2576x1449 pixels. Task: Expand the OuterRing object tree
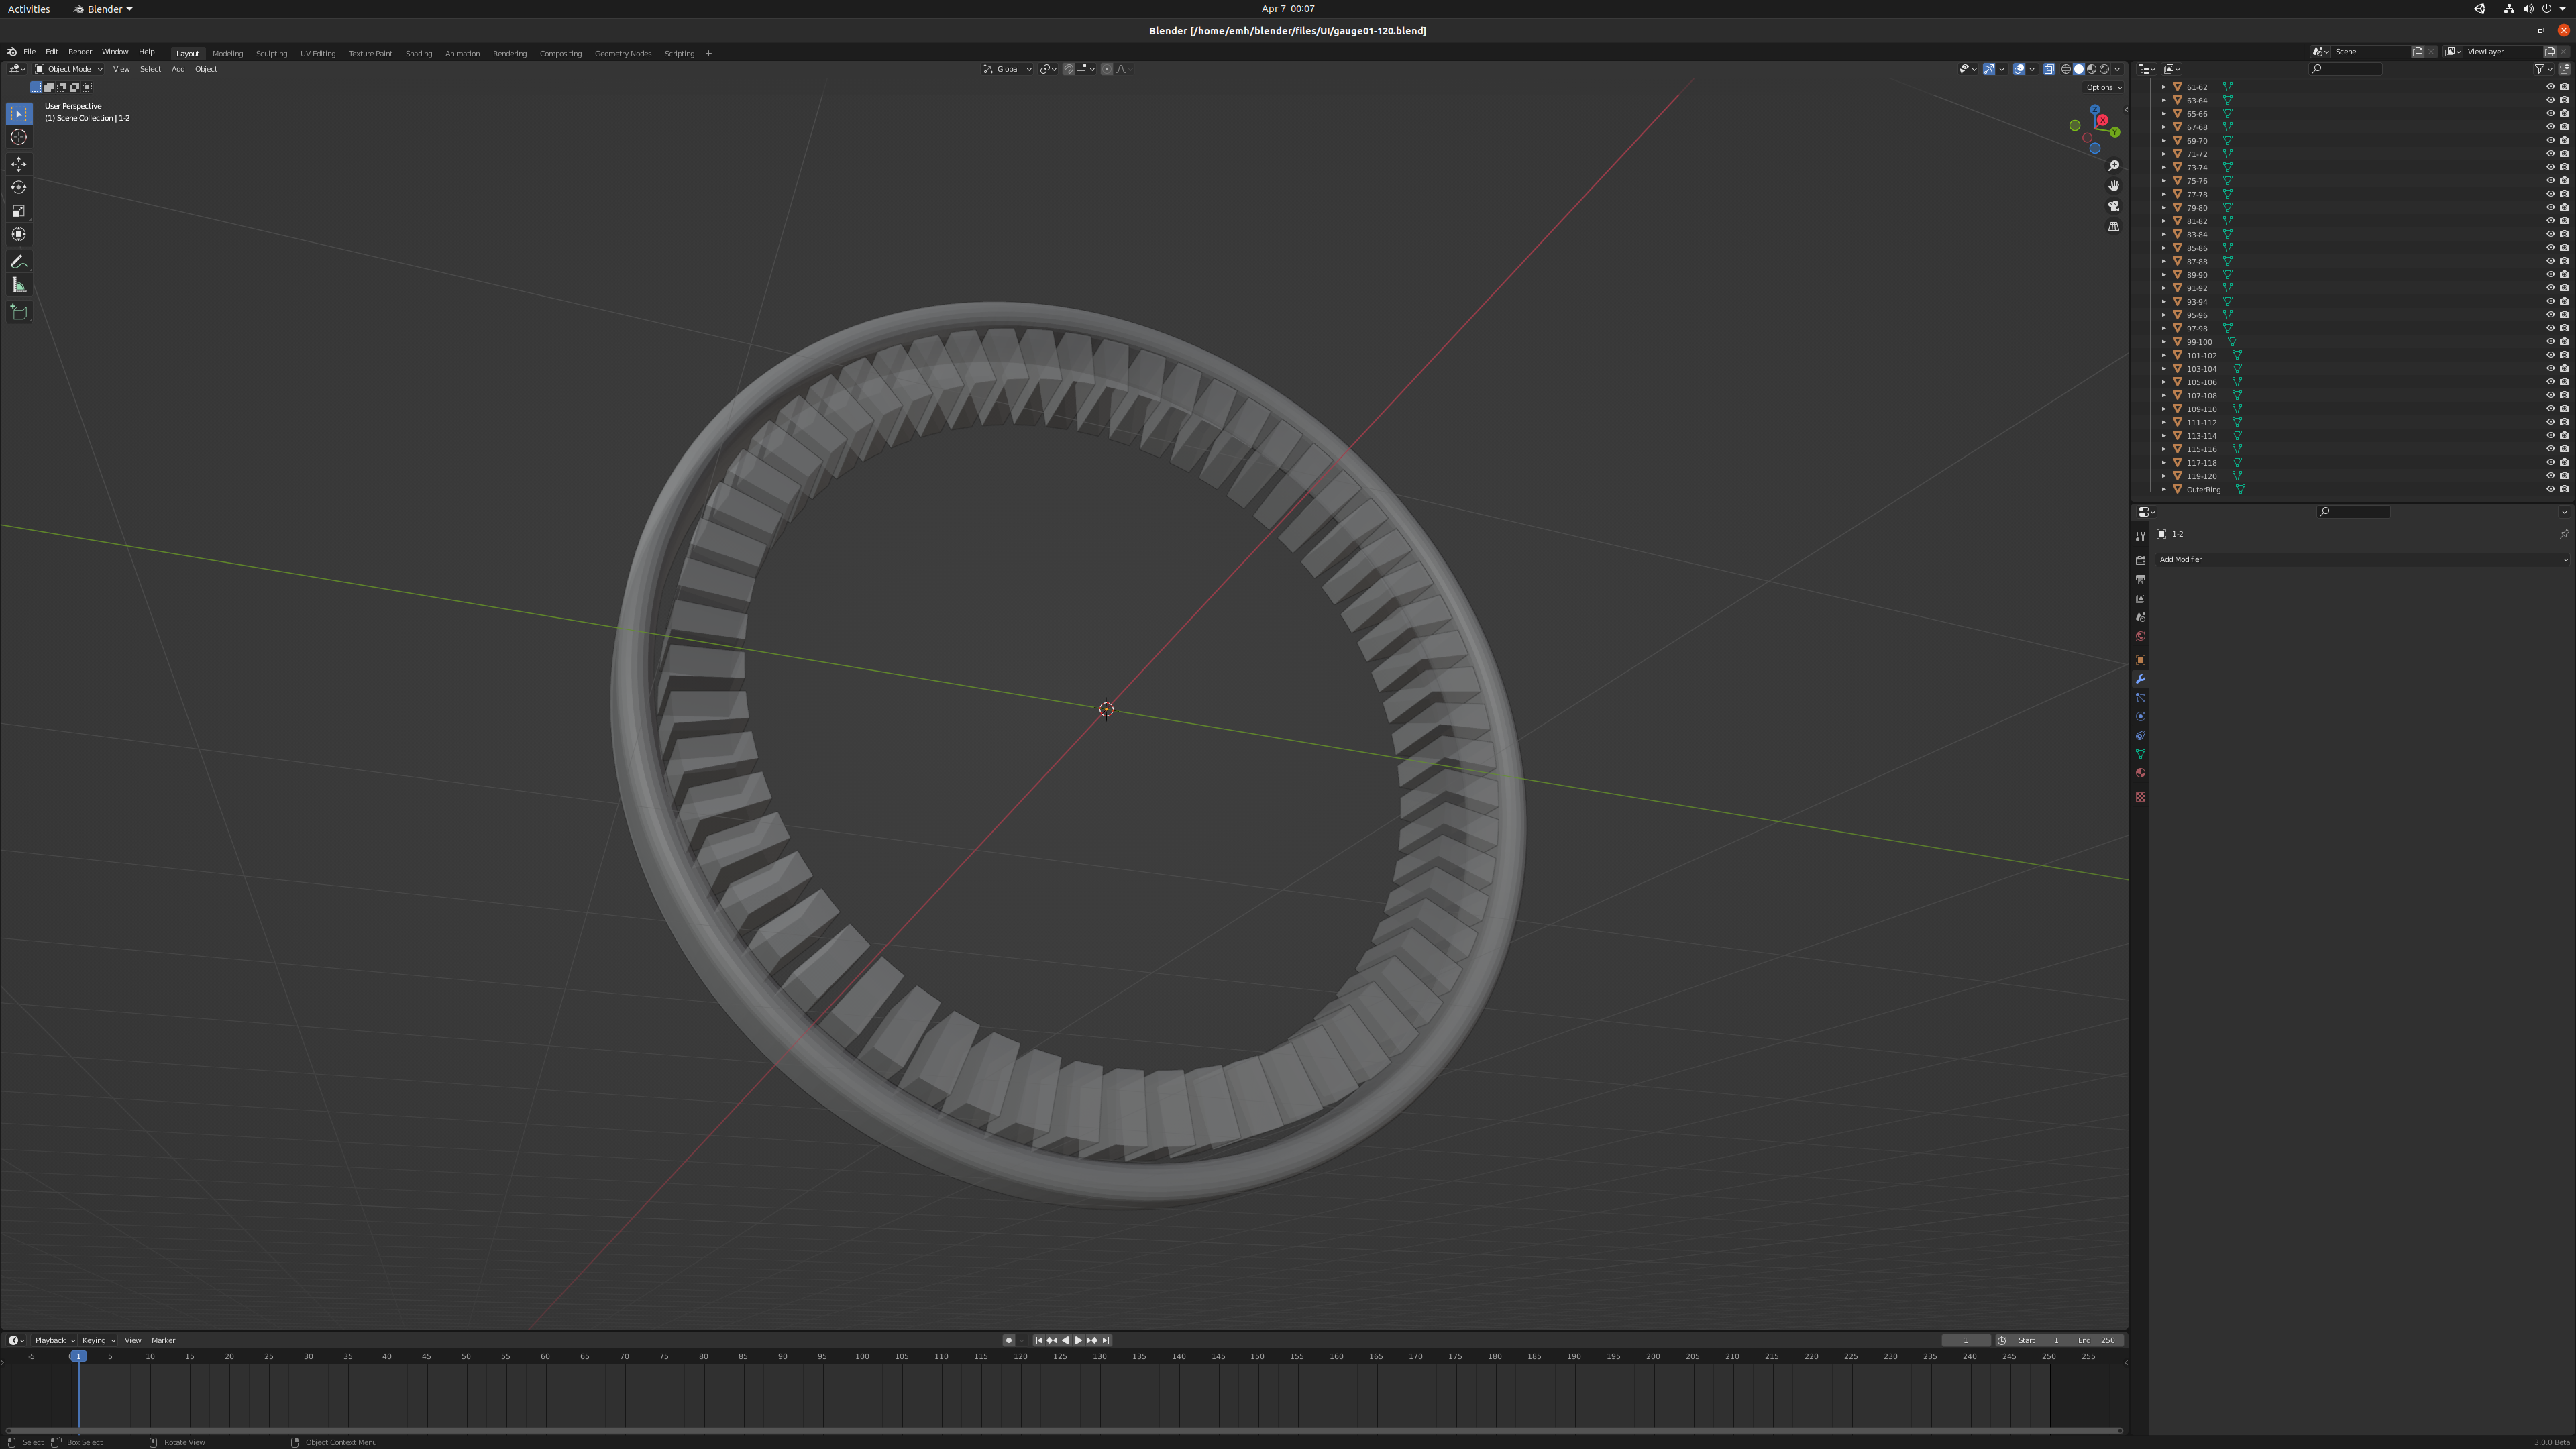point(2163,490)
